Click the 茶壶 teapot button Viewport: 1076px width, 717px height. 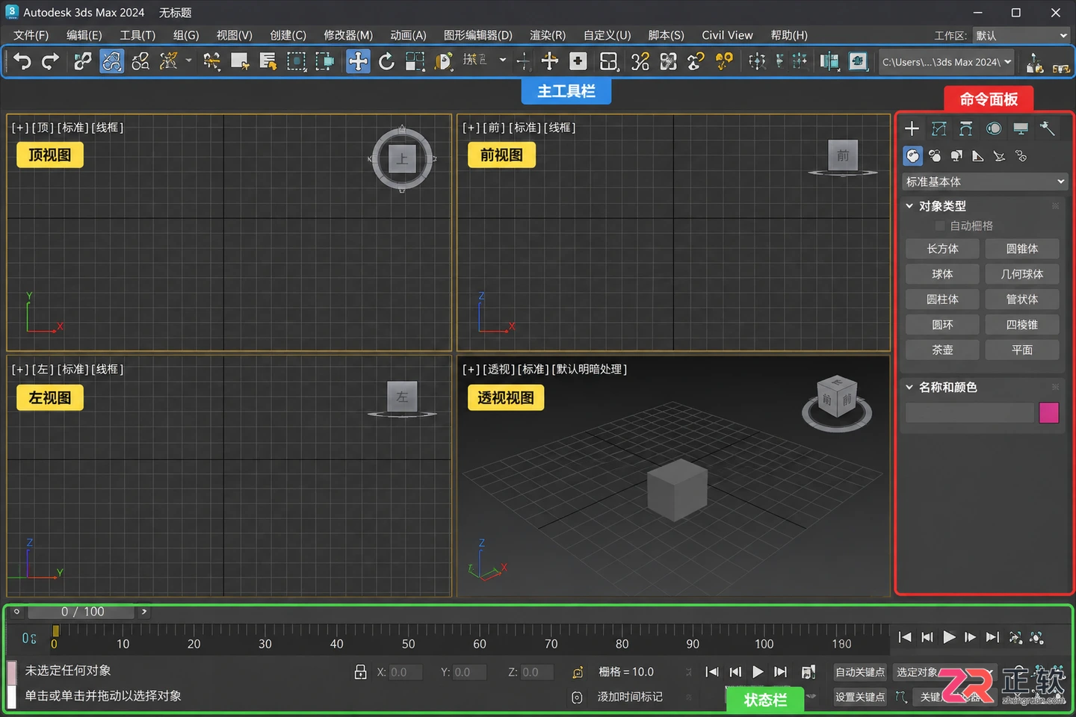[x=942, y=350]
